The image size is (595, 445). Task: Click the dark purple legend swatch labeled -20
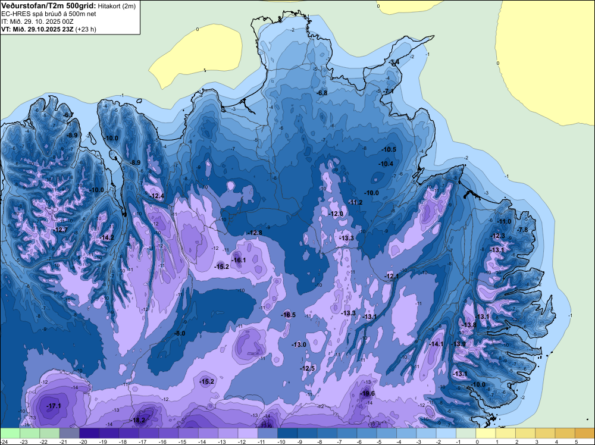pyautogui.click(x=90, y=433)
